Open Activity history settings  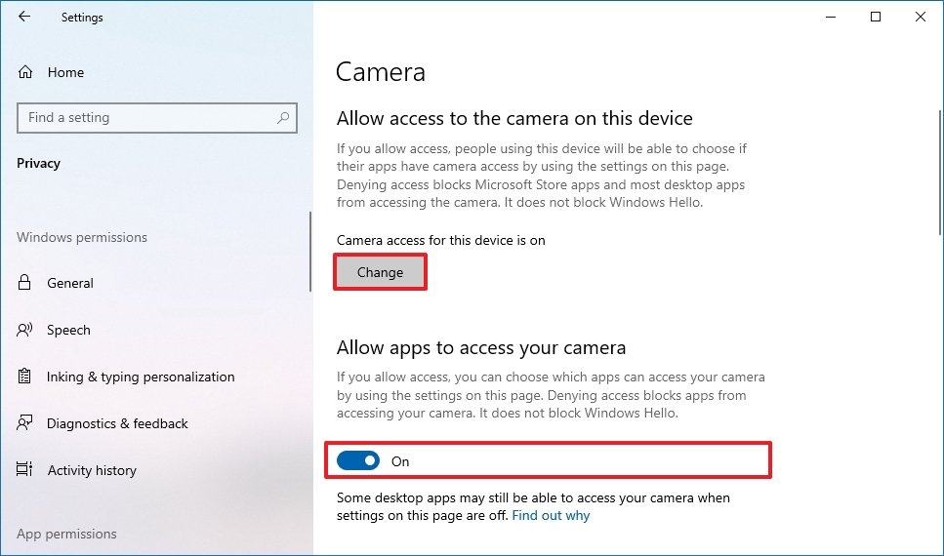click(x=92, y=470)
